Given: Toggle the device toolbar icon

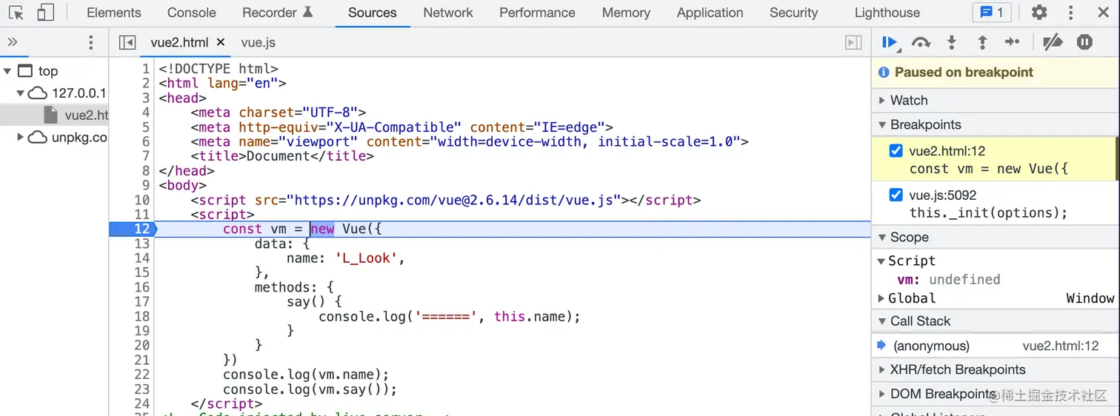Looking at the screenshot, I should pos(45,13).
